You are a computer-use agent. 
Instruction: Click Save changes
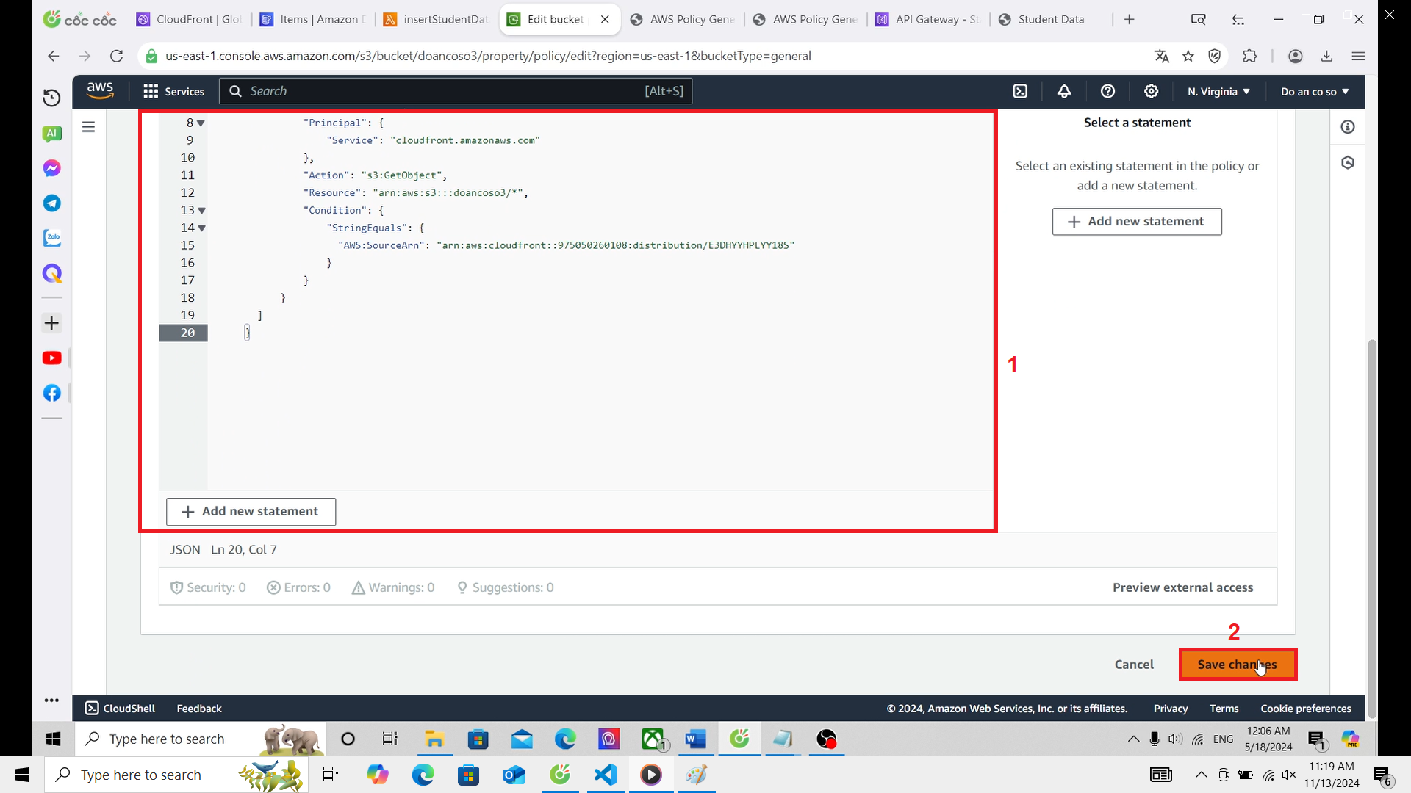[x=1238, y=664]
